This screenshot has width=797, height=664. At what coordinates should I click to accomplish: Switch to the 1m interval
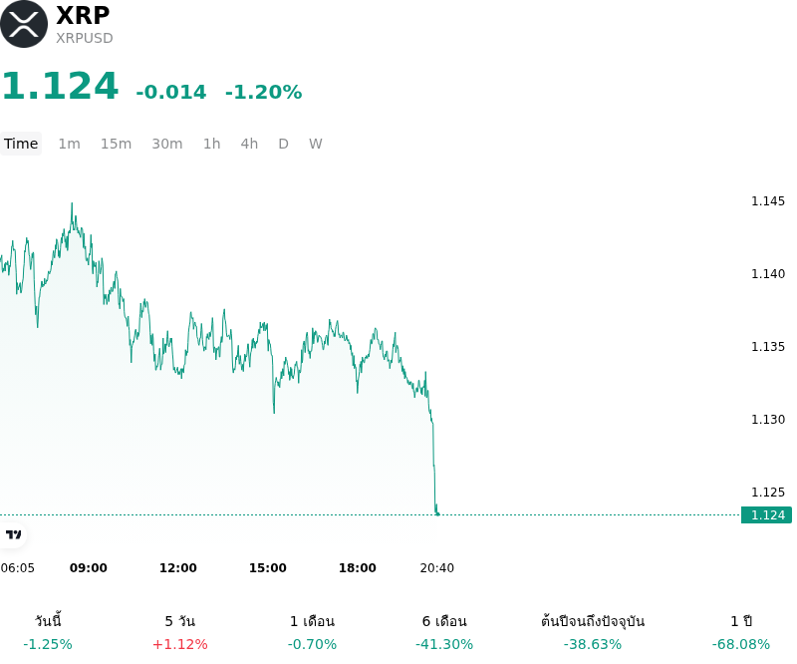tap(69, 144)
